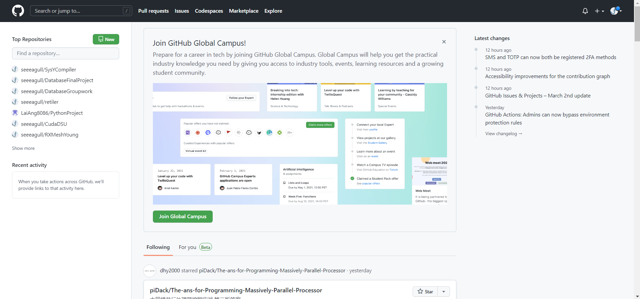This screenshot has height=299, width=640.
Task: Click the LaiAng8086 avatar icon
Action: point(15,113)
